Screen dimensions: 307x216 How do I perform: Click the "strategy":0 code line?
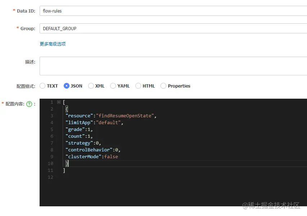coord(83,143)
